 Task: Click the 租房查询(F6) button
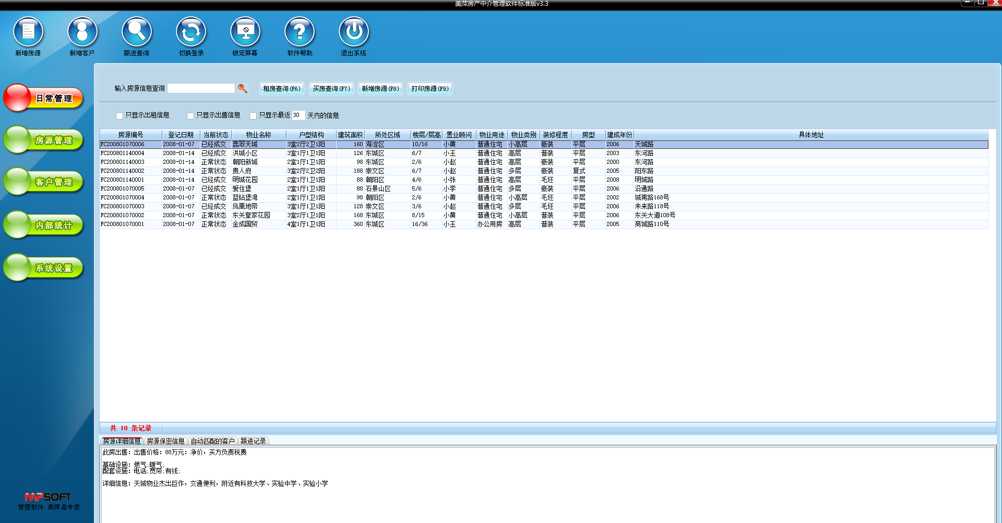(x=282, y=89)
